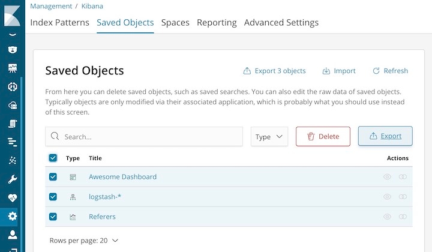The height and width of the screenshot is (252, 432).
Task: Open APM horizontal bars sidebar icon
Action: [x=13, y=142]
